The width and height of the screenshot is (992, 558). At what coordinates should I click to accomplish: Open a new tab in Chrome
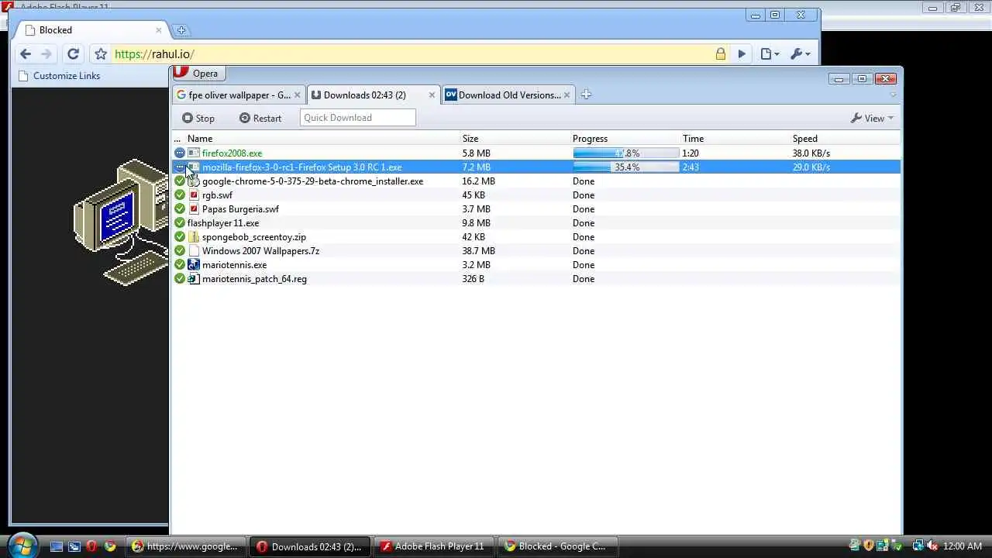(181, 30)
